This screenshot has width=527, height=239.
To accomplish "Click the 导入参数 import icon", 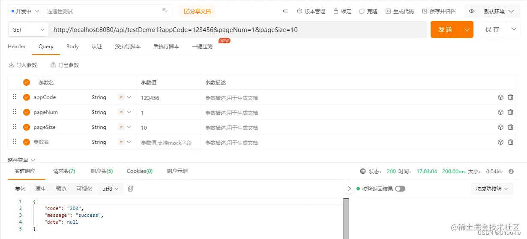I will [11, 65].
